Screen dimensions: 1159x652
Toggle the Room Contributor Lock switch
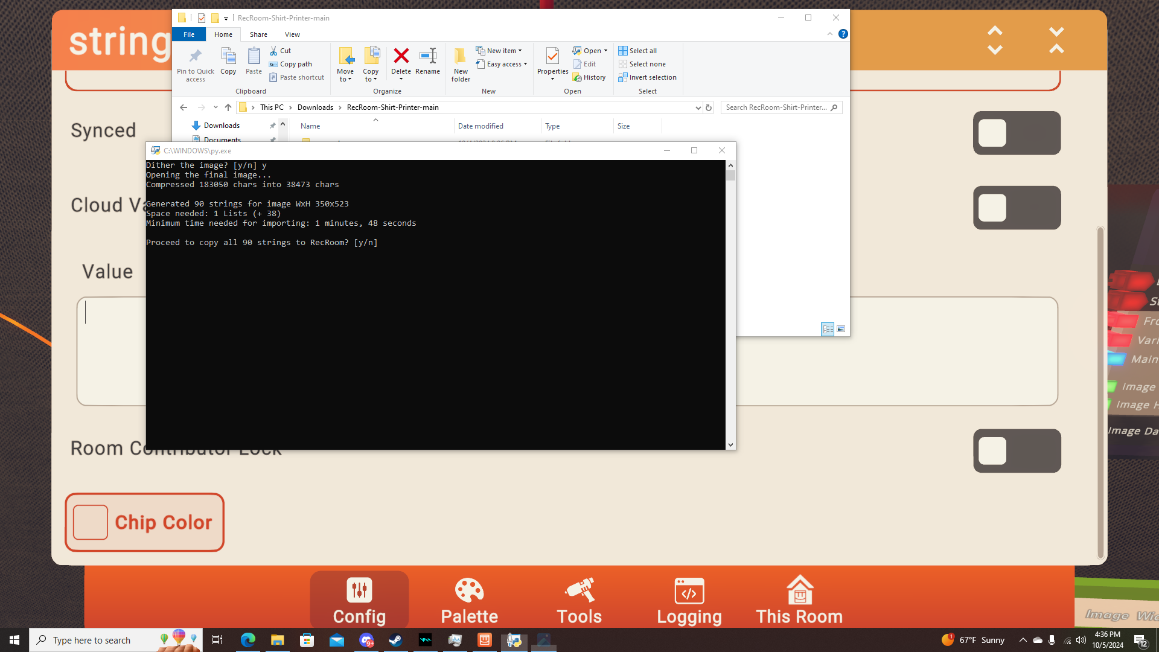(1017, 451)
